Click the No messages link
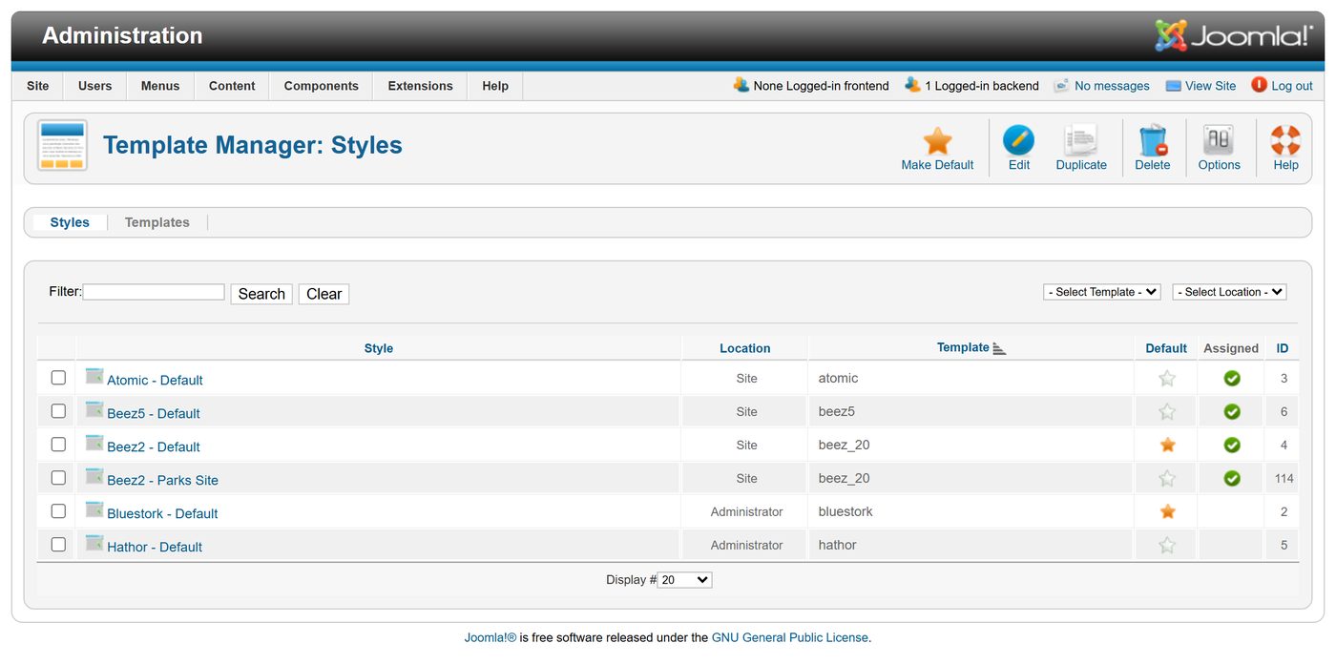Screen dimensions: 1336x664 point(1112,86)
